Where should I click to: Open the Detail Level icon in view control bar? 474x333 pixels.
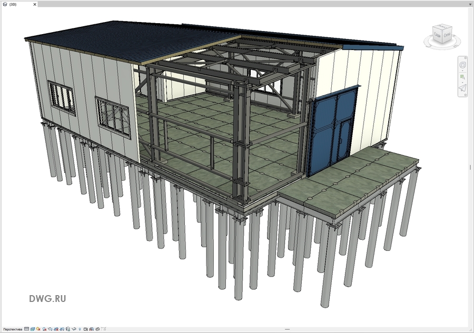pyautogui.click(x=27, y=329)
